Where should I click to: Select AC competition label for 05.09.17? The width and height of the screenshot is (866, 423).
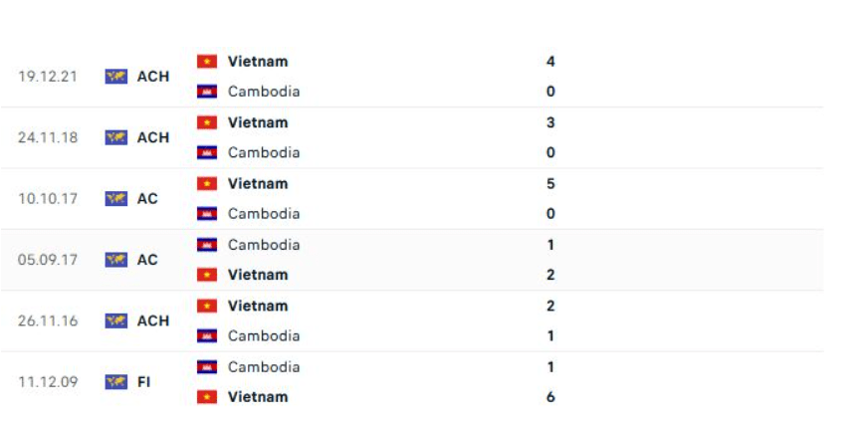(x=147, y=260)
